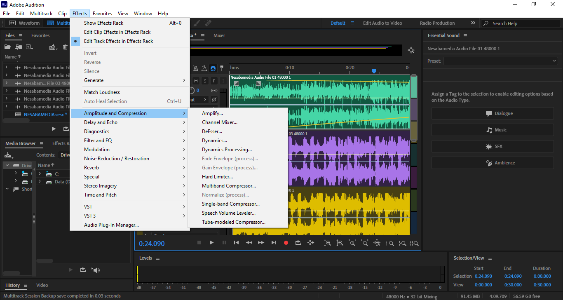Toggle the Snapping magnet button
This screenshot has width=563, height=300.
pyautogui.click(x=213, y=68)
